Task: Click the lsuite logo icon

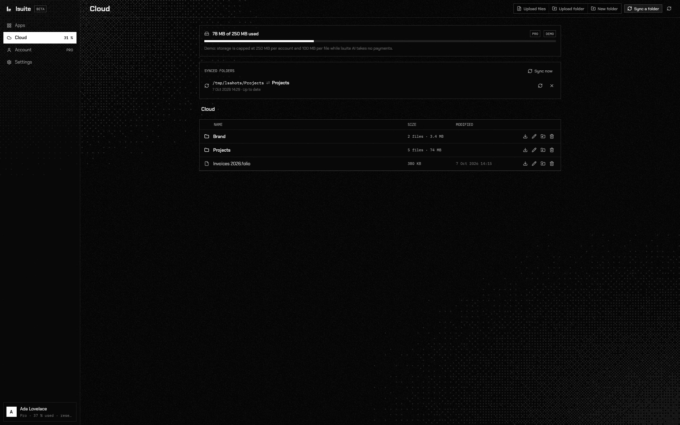Action: click(9, 9)
